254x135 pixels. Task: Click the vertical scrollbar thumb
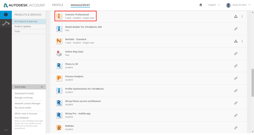252,83
